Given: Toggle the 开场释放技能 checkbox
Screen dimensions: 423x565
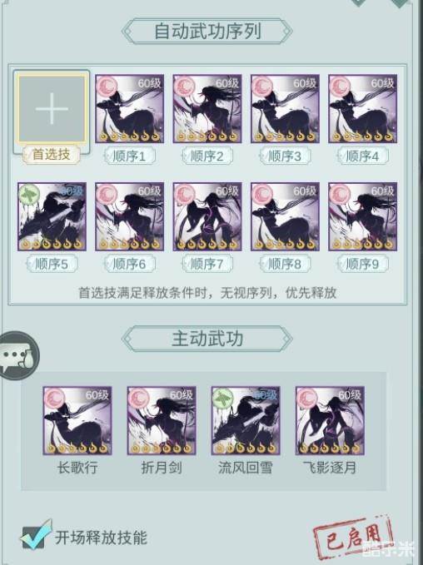Looking at the screenshot, I should [x=36, y=535].
